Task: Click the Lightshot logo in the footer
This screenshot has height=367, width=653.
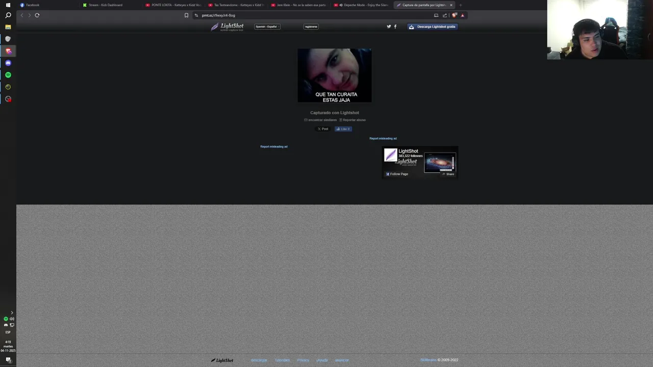Action: point(222,360)
